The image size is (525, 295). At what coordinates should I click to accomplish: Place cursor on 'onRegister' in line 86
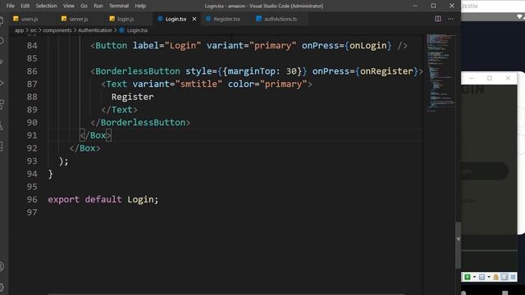pyautogui.click(x=386, y=71)
